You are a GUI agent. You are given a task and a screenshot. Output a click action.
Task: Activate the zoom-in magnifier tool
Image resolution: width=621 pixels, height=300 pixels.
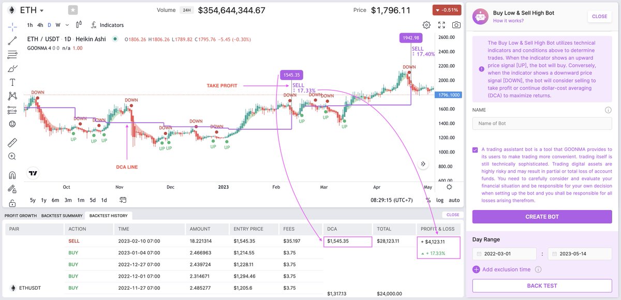(12, 156)
